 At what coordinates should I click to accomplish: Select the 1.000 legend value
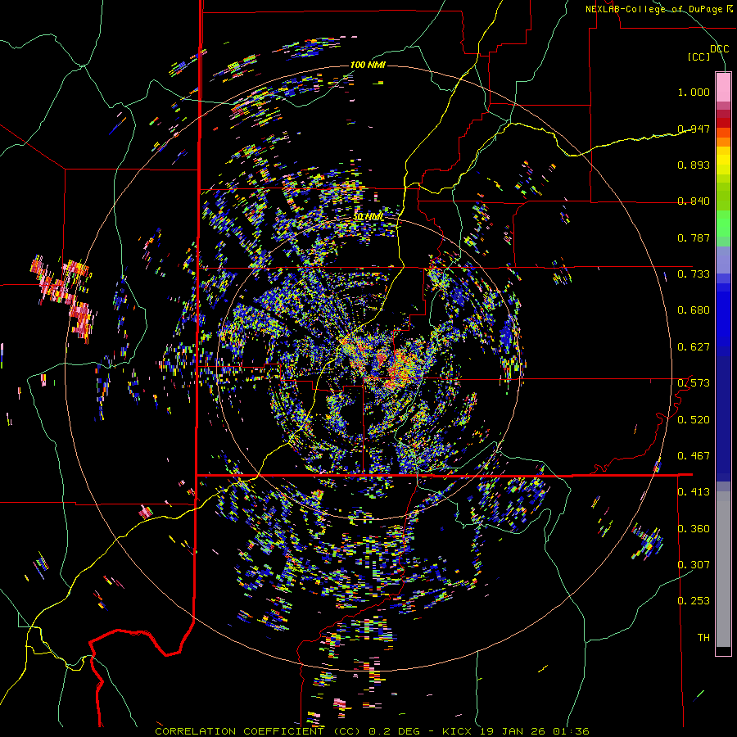tap(694, 92)
